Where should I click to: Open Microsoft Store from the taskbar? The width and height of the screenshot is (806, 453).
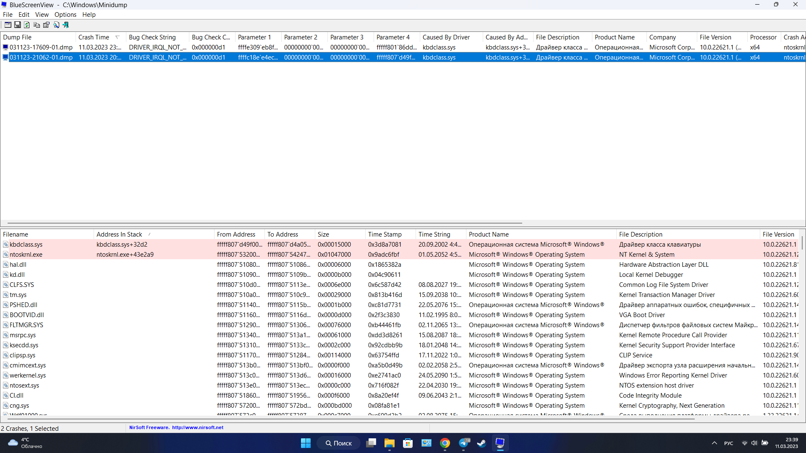click(x=408, y=443)
